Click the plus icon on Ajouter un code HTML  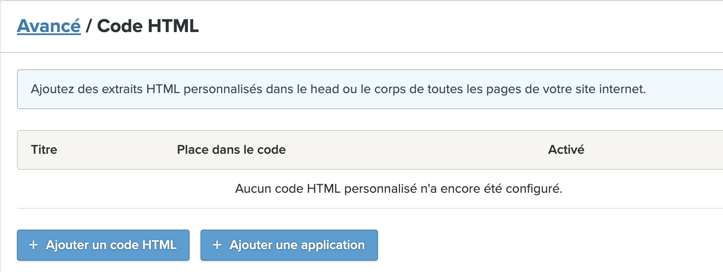(x=33, y=245)
